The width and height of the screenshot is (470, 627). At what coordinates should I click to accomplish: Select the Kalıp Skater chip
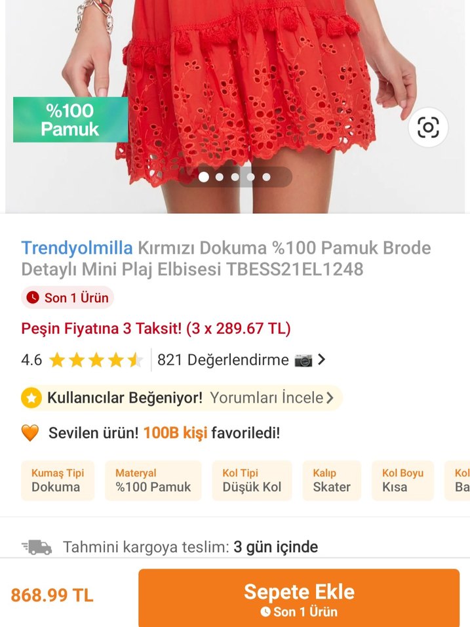[x=332, y=481]
